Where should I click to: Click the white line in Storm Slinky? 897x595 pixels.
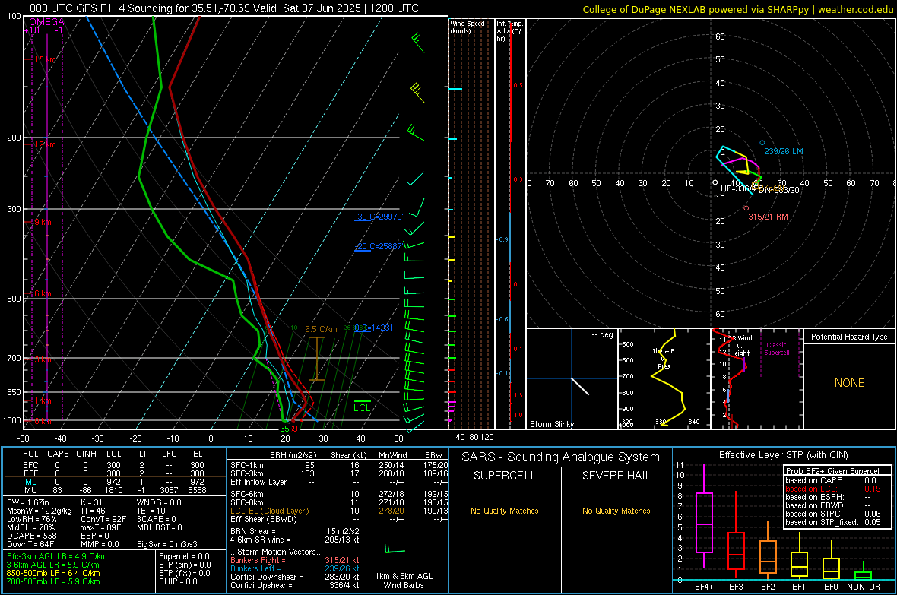tap(580, 386)
